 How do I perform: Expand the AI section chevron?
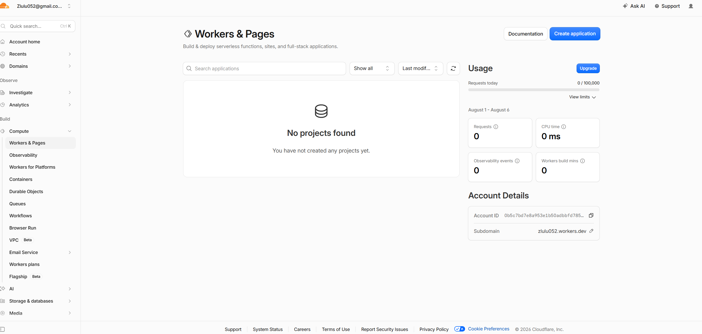tap(70, 289)
